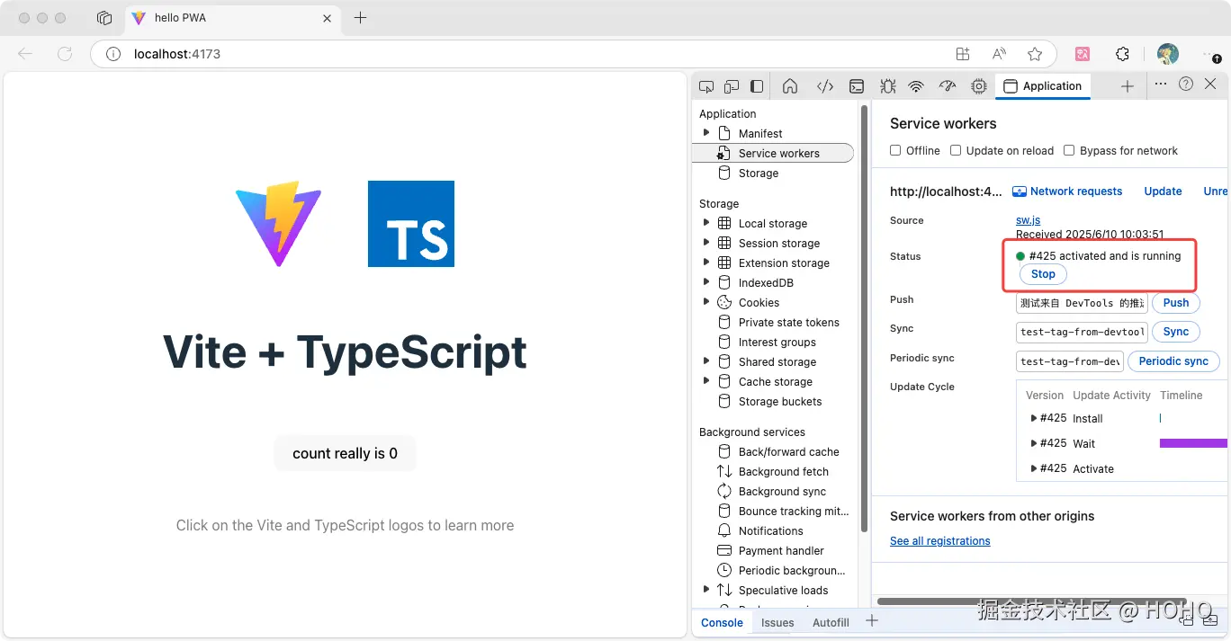Image resolution: width=1231 pixels, height=641 pixels.
Task: Start Read aloud from address bar
Action: click(999, 54)
